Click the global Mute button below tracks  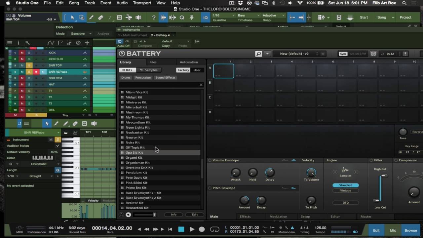15,115
